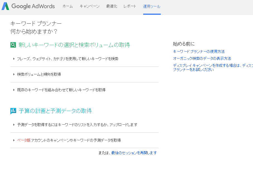
Task: Select the 運用ツール tab
Action: (x=152, y=6)
